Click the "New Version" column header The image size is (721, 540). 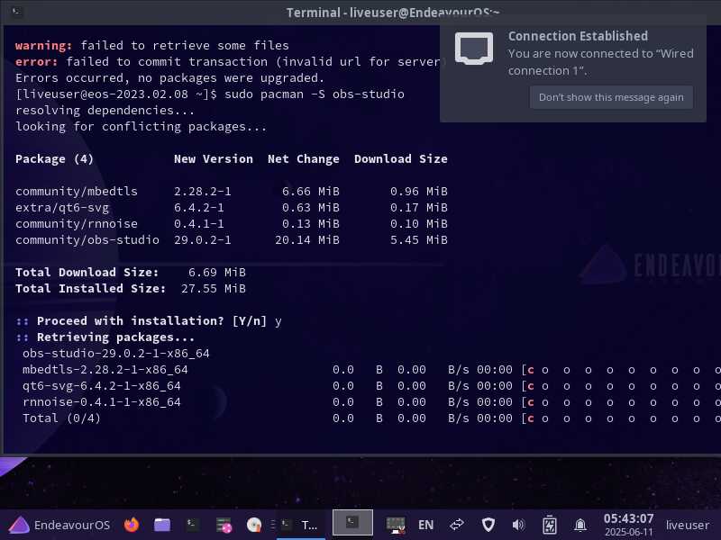214,159
